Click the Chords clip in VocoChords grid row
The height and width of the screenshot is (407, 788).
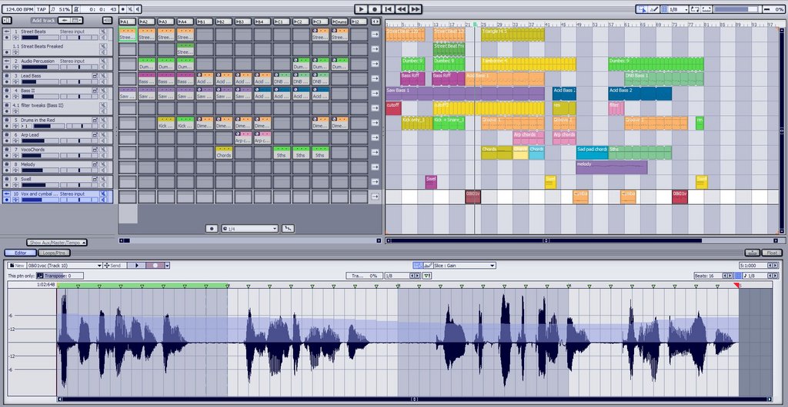224,152
